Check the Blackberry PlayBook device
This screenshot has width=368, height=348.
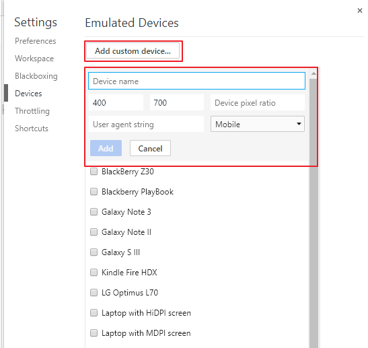click(94, 192)
